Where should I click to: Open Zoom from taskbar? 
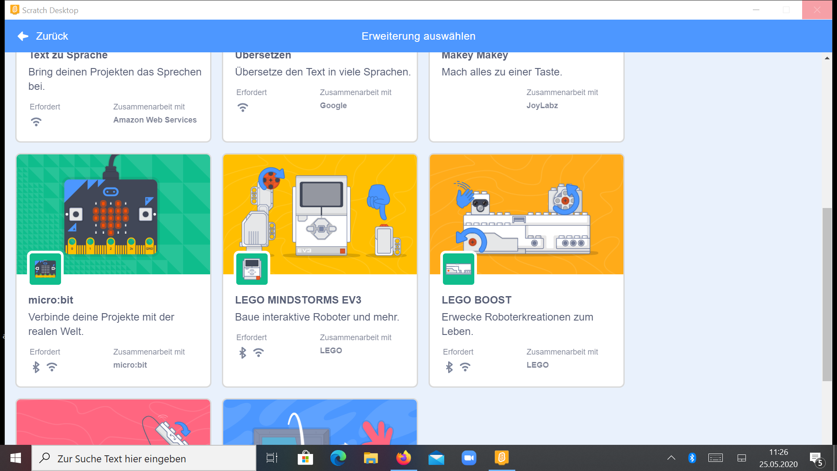pos(469,458)
